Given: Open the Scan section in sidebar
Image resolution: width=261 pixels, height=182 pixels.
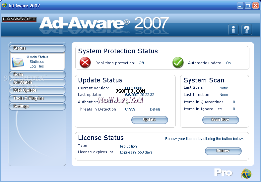Looking at the screenshot, I should click(x=37, y=74).
